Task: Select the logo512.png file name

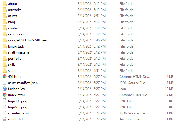Action: pos(18,107)
